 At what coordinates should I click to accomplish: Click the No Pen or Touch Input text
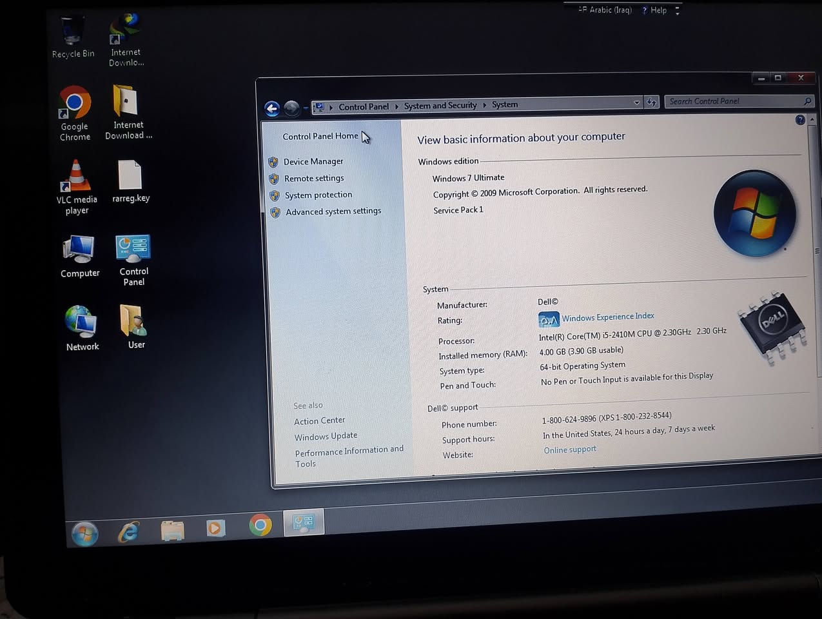[627, 378]
